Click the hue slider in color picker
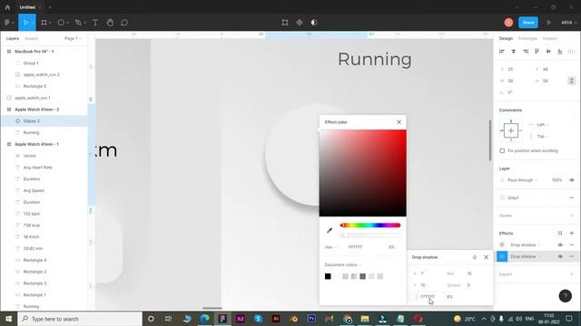The image size is (581, 326). 370,225
